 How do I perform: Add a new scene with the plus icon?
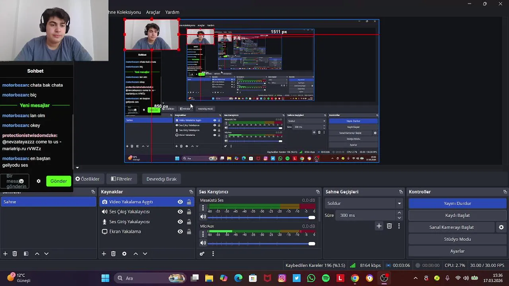coord(5,254)
